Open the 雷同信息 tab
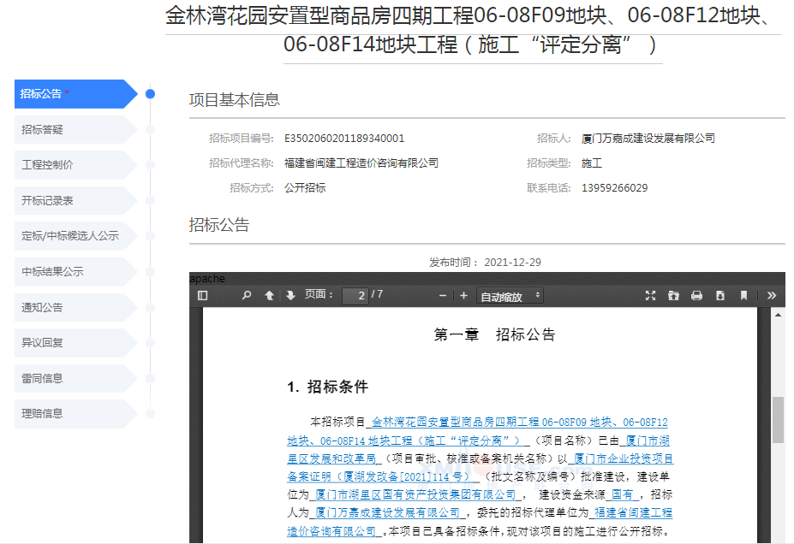The height and width of the screenshot is (544, 794). 76,378
